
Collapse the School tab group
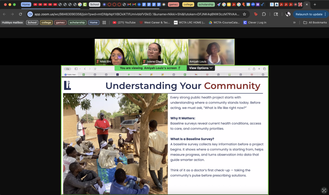tap(95, 4)
